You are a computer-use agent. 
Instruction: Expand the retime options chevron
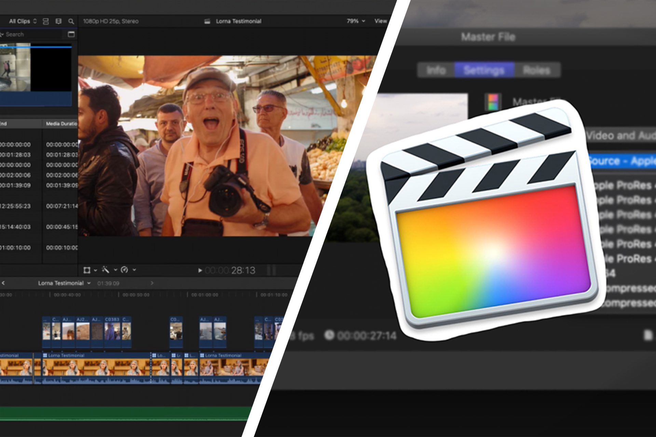[134, 270]
